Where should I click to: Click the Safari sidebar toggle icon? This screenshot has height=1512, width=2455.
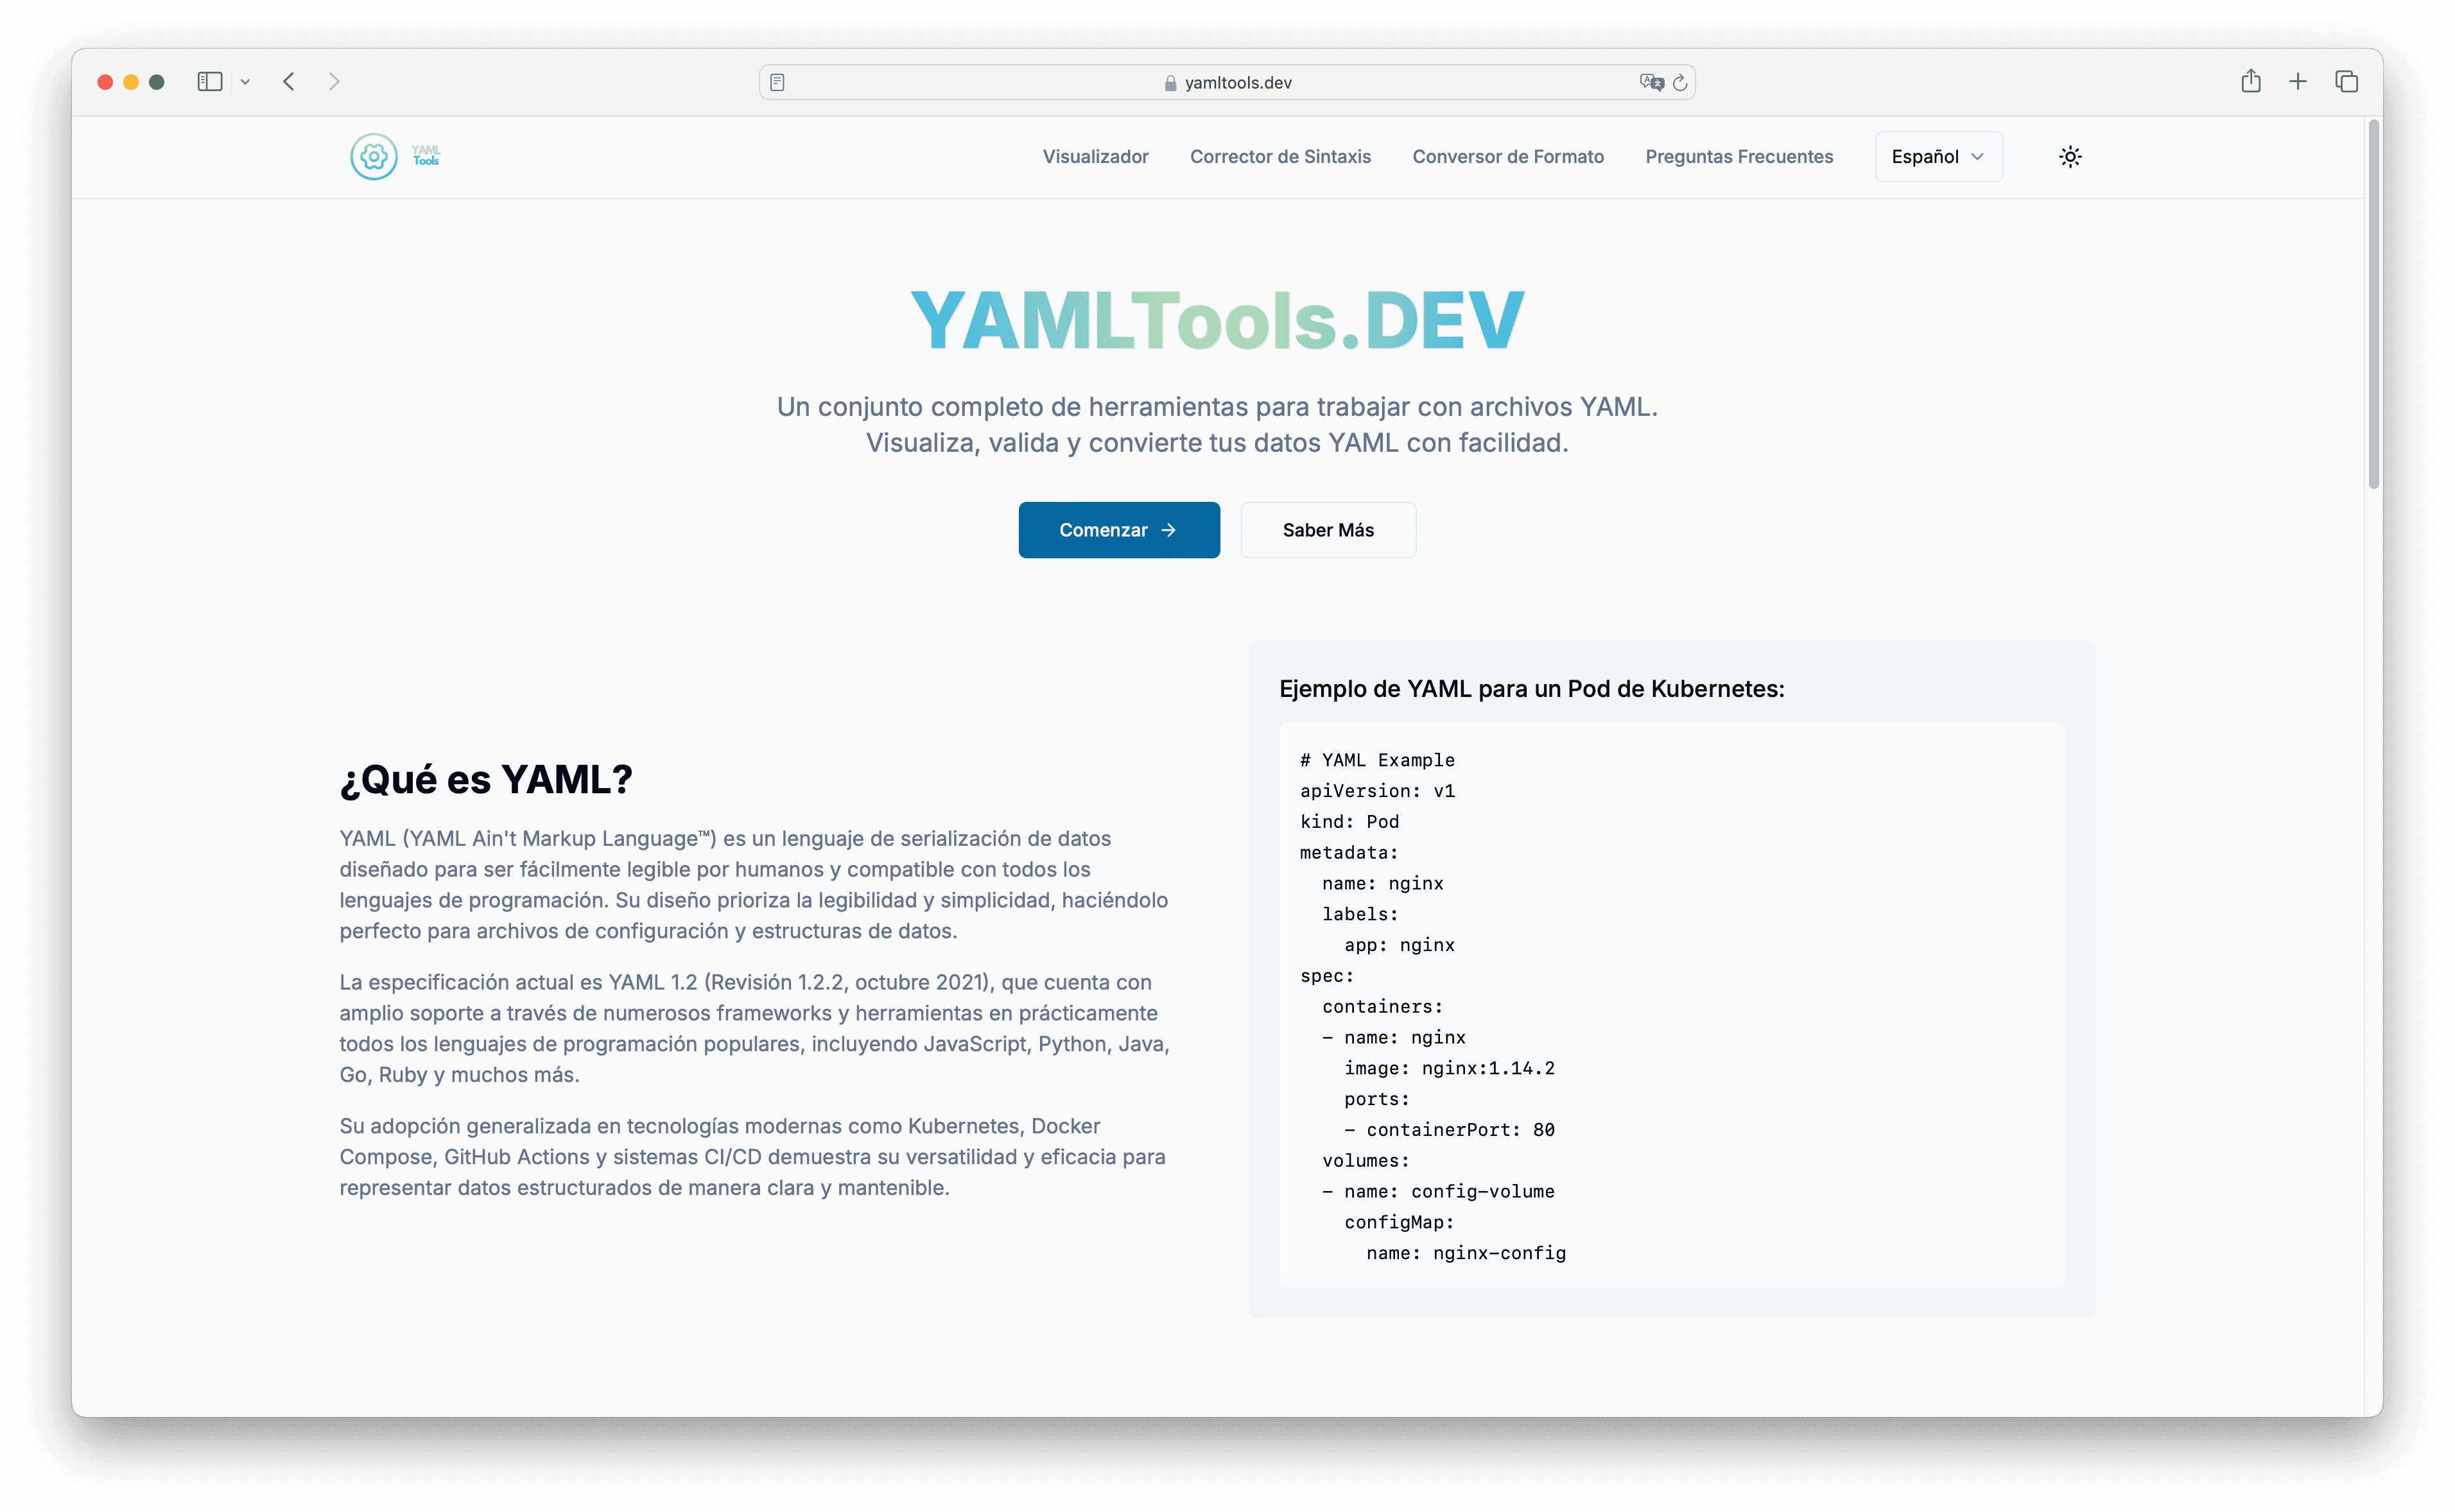pyautogui.click(x=209, y=82)
